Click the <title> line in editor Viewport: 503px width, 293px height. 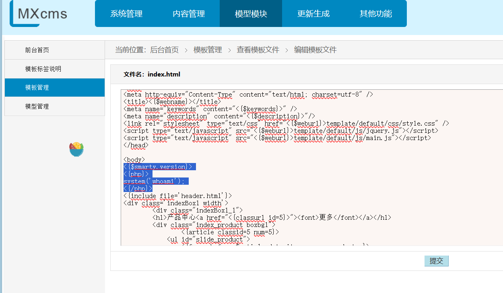(172, 101)
